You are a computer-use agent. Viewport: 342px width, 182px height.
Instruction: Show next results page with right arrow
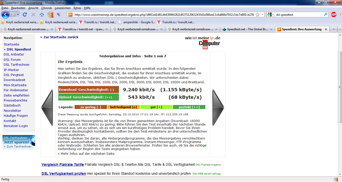218,107
